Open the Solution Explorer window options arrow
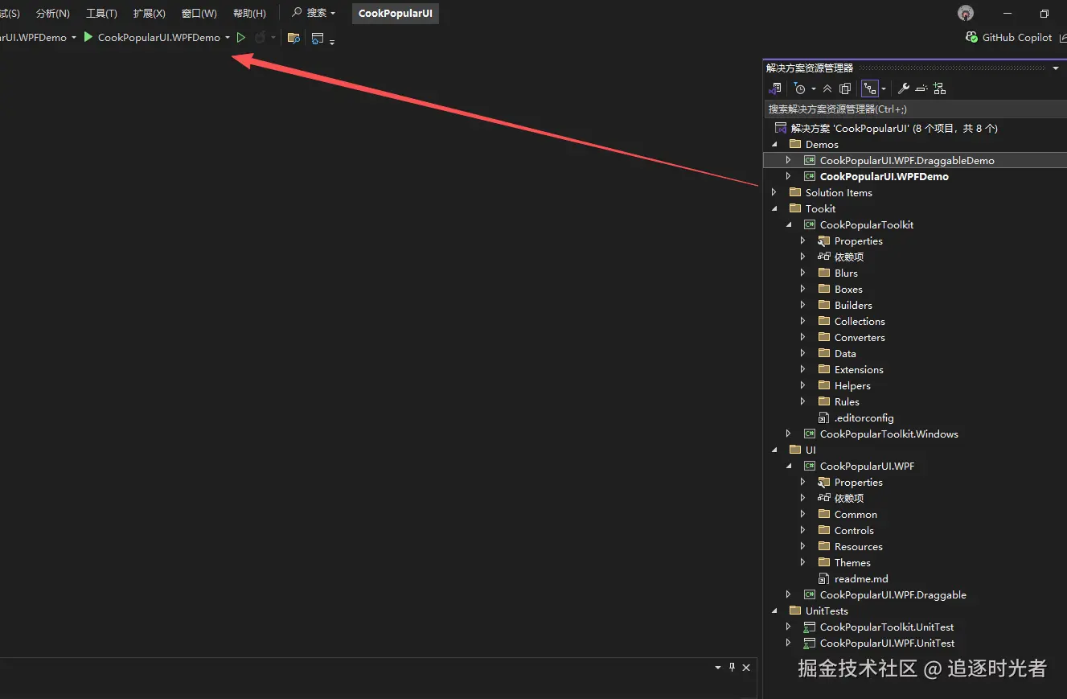Screen dimensions: 1067x699 1056,68
